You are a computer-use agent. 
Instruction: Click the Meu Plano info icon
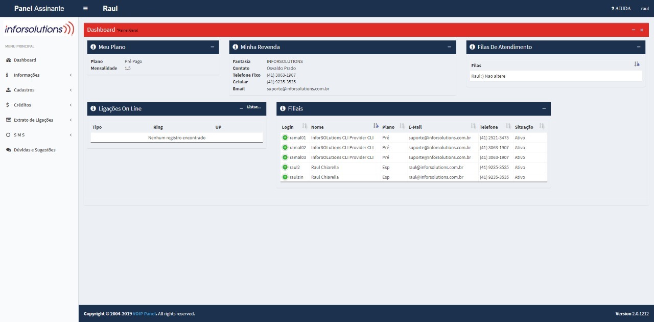click(94, 47)
